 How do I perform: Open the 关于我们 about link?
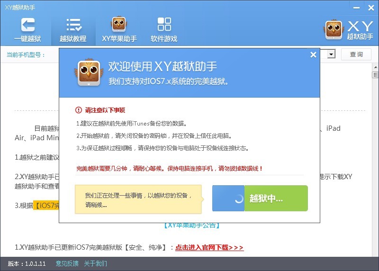tap(96, 263)
